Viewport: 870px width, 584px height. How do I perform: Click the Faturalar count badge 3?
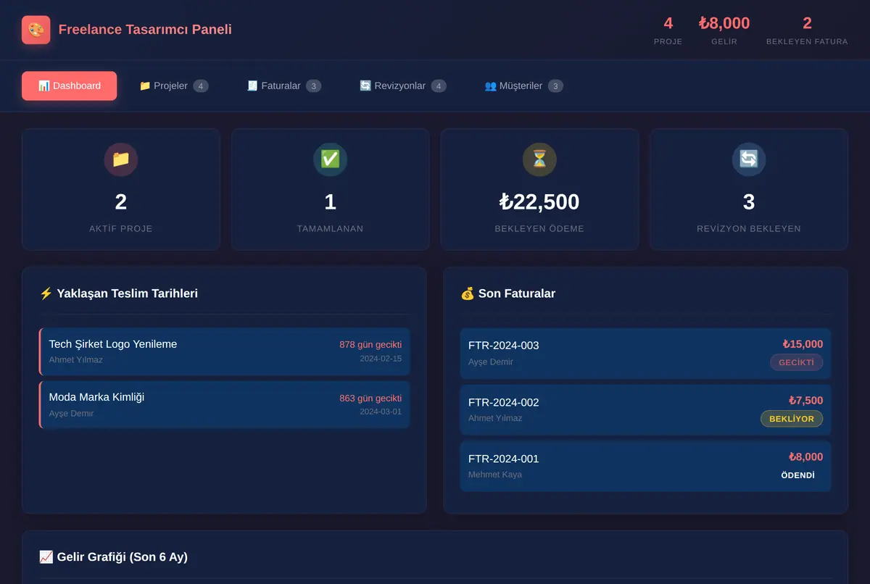(x=313, y=85)
